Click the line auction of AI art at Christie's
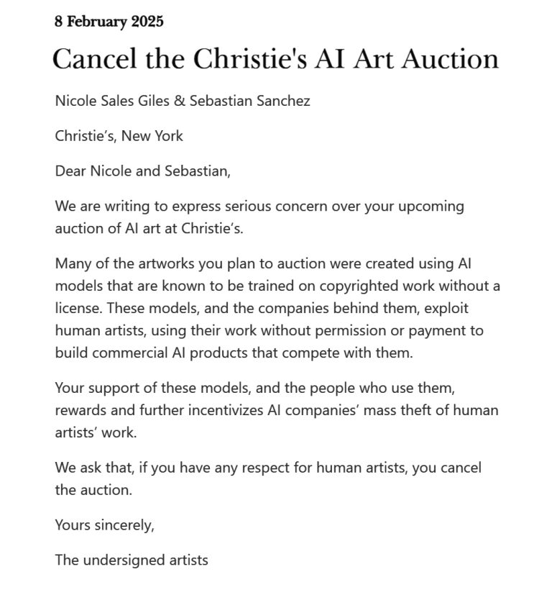 pyautogui.click(x=149, y=228)
